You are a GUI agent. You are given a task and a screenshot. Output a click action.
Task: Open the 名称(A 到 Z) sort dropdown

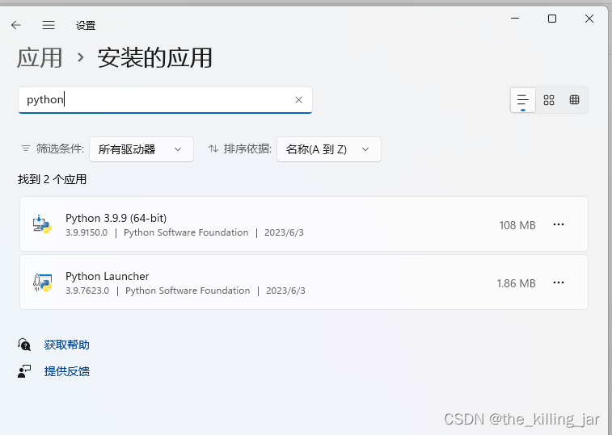(329, 149)
